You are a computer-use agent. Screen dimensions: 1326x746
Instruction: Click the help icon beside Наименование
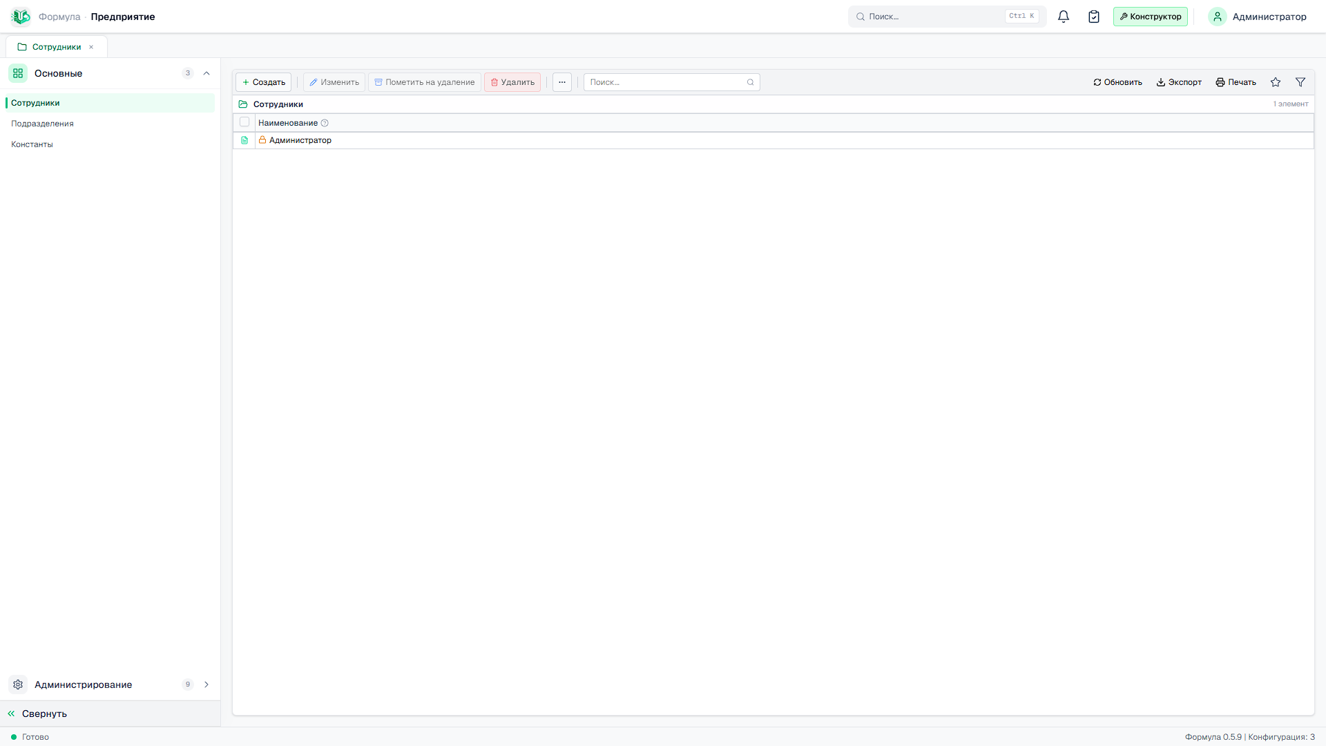tap(325, 123)
